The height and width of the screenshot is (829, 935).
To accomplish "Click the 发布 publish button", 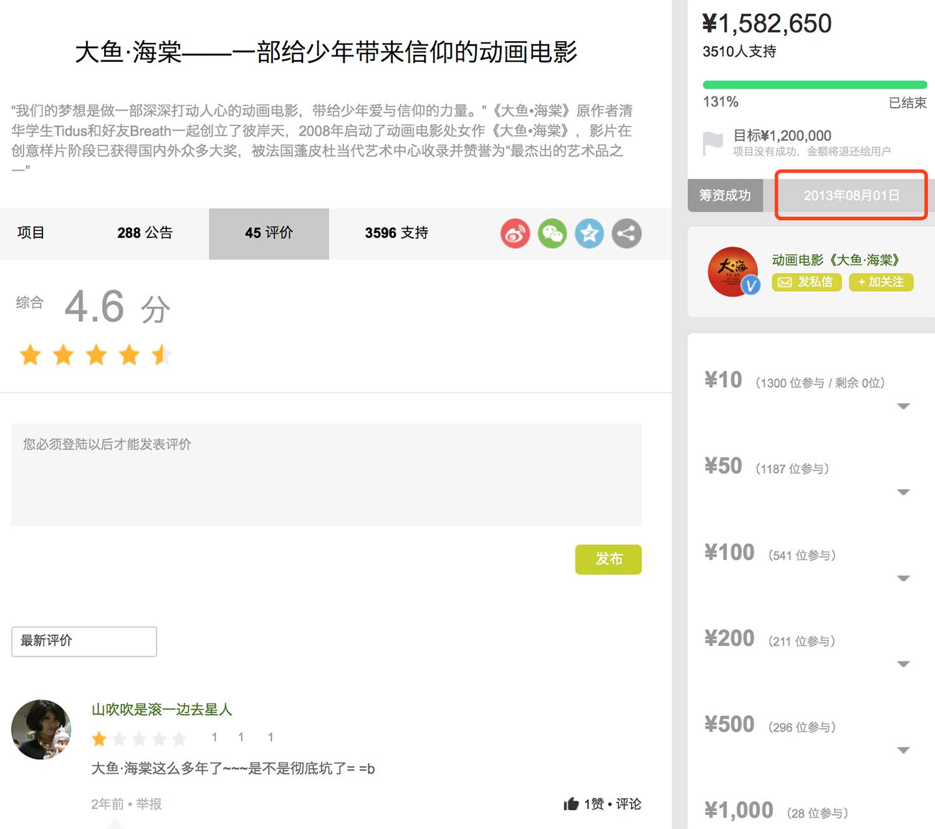I will click(x=608, y=559).
